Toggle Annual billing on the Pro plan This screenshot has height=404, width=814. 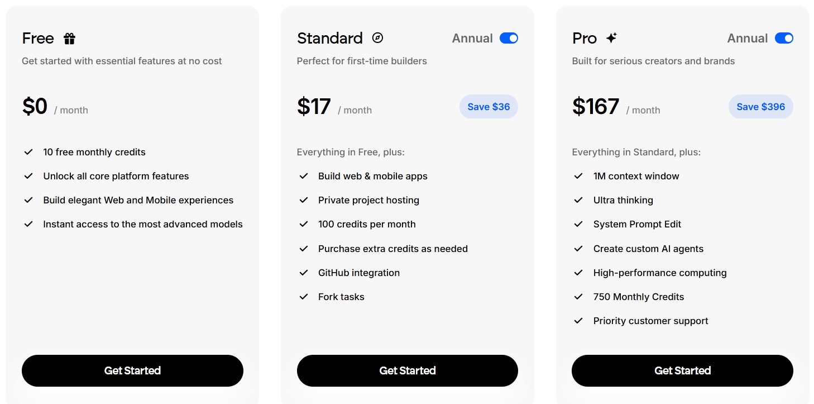784,38
